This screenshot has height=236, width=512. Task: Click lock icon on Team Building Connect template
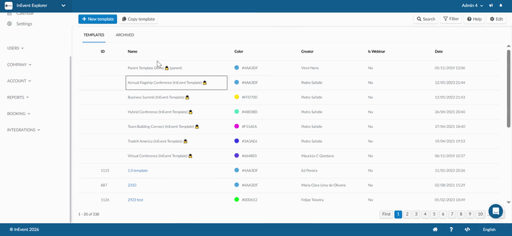[197, 127]
